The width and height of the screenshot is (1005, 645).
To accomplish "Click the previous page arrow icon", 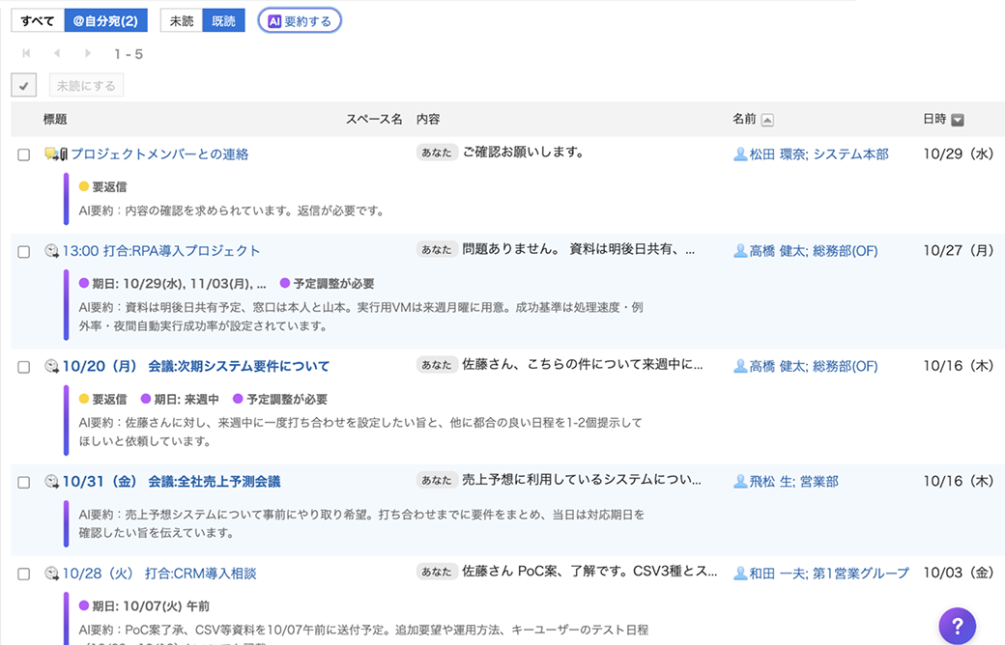I will tap(57, 54).
